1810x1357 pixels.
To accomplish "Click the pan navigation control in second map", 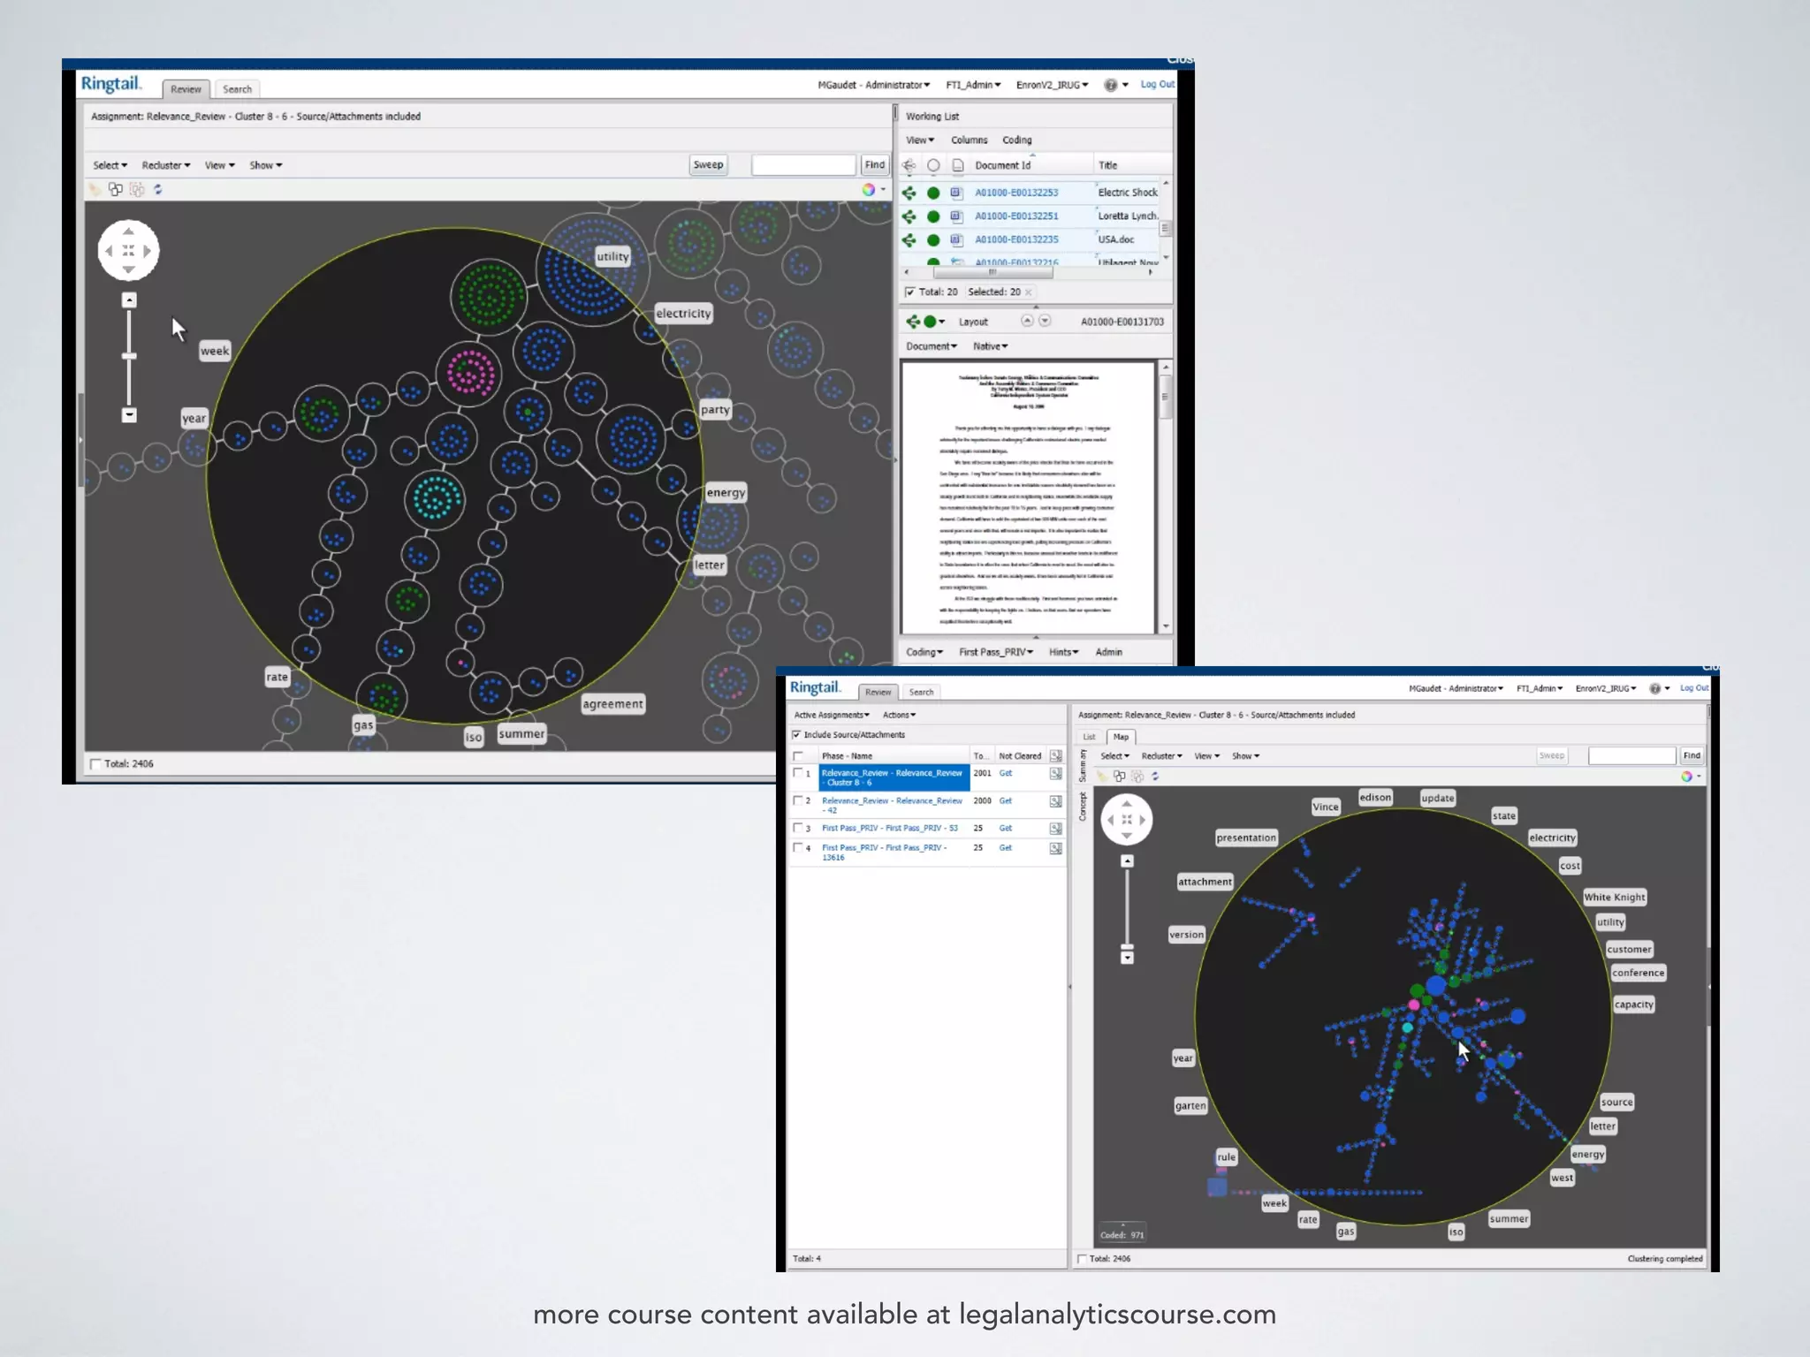I will (x=1126, y=819).
